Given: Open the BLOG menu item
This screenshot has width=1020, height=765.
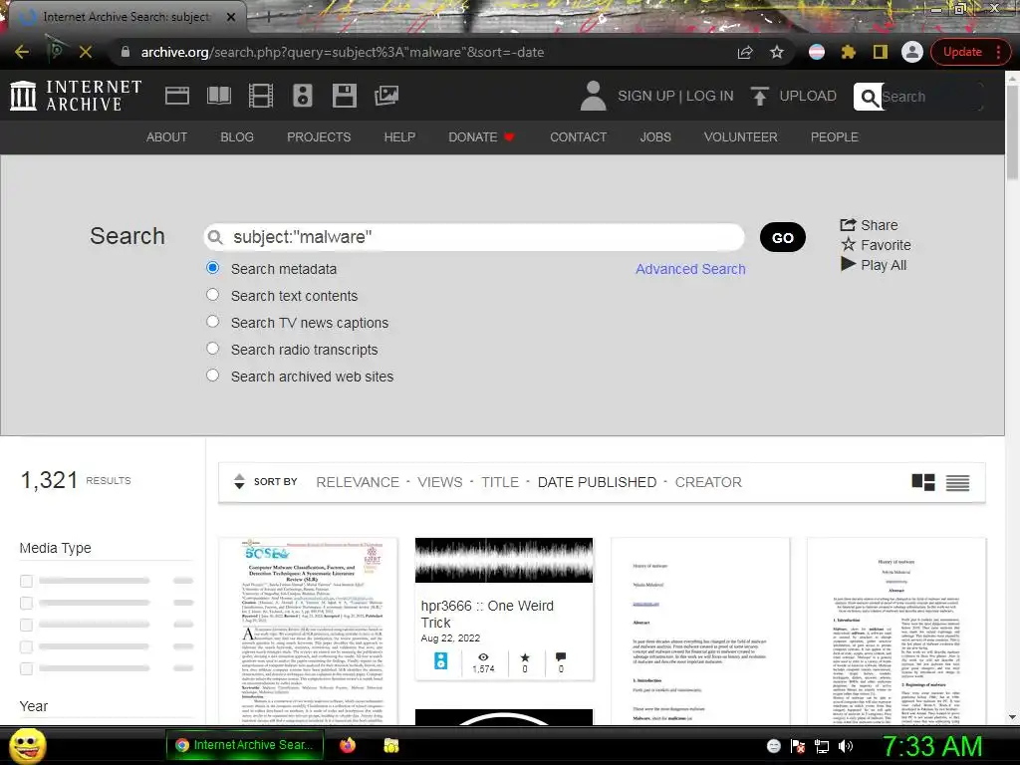Looking at the screenshot, I should point(237,137).
